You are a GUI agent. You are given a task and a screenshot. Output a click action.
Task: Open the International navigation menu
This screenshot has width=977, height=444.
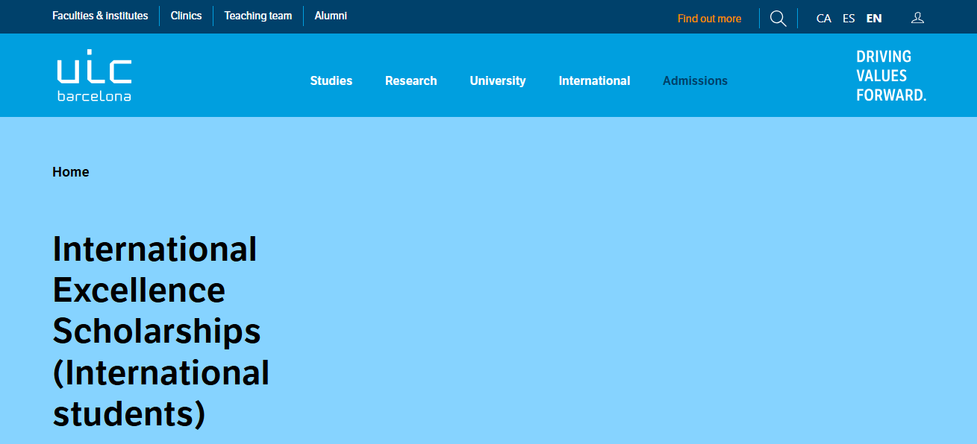coord(594,80)
